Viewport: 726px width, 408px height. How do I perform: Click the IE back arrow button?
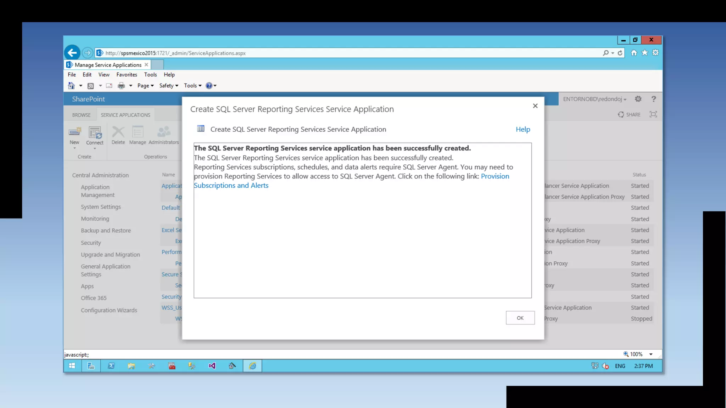(72, 53)
